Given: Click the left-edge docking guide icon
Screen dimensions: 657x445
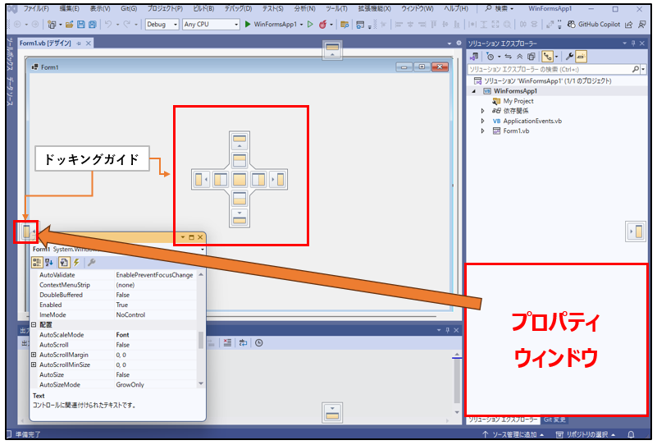Looking at the screenshot, I should (x=26, y=232).
